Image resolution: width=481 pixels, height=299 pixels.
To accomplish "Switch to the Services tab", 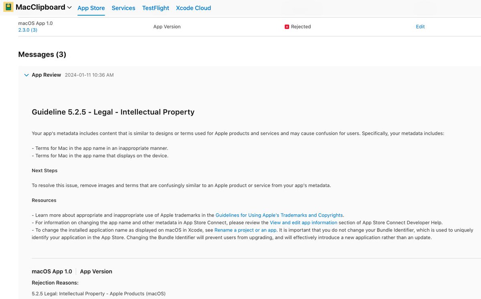I will pyautogui.click(x=123, y=8).
